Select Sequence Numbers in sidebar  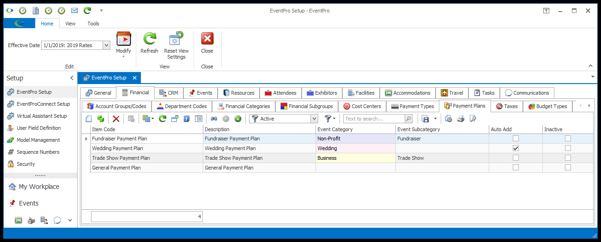[x=40, y=152]
